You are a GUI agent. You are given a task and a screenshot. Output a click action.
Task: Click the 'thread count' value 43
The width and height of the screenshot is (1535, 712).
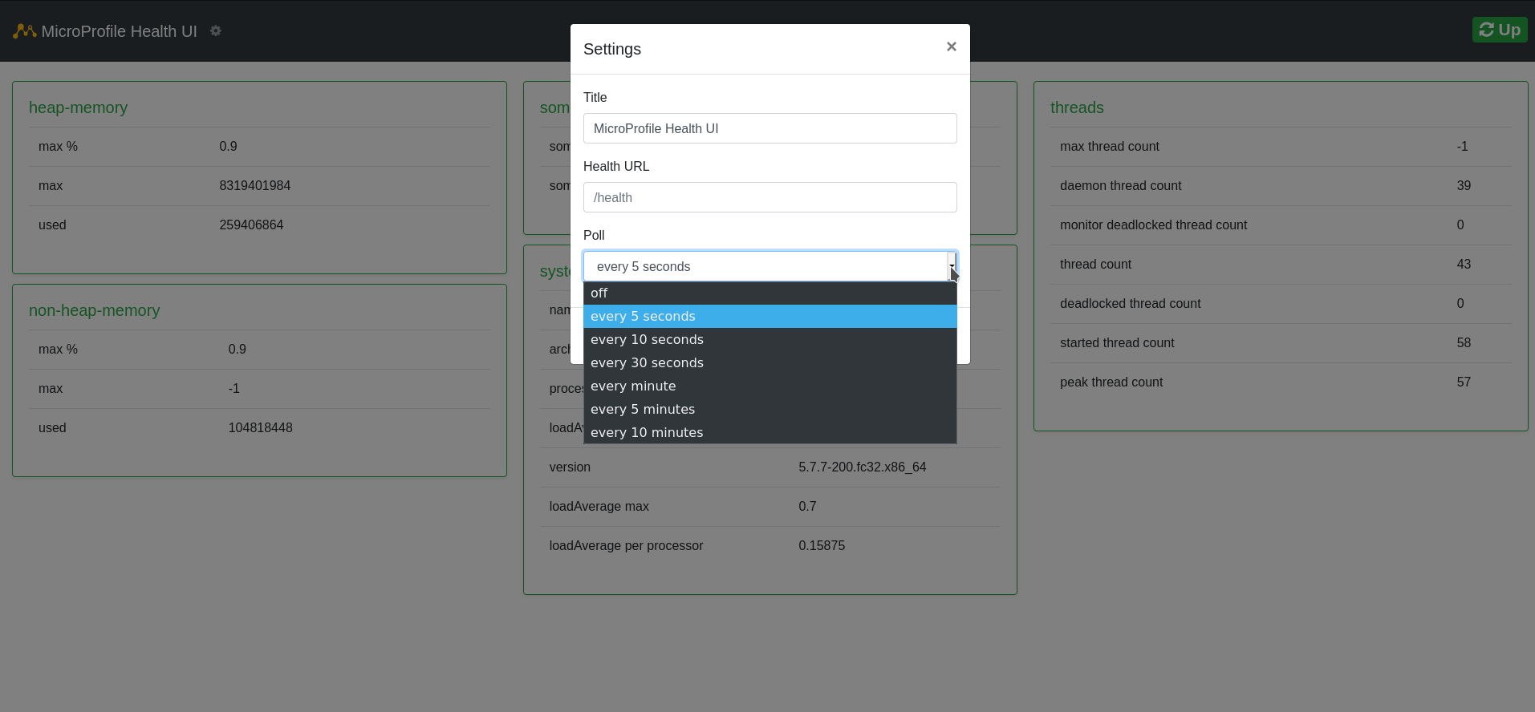click(1464, 265)
